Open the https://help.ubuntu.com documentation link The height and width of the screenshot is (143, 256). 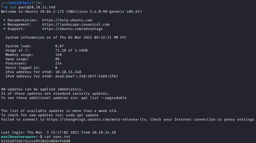tap(67, 20)
